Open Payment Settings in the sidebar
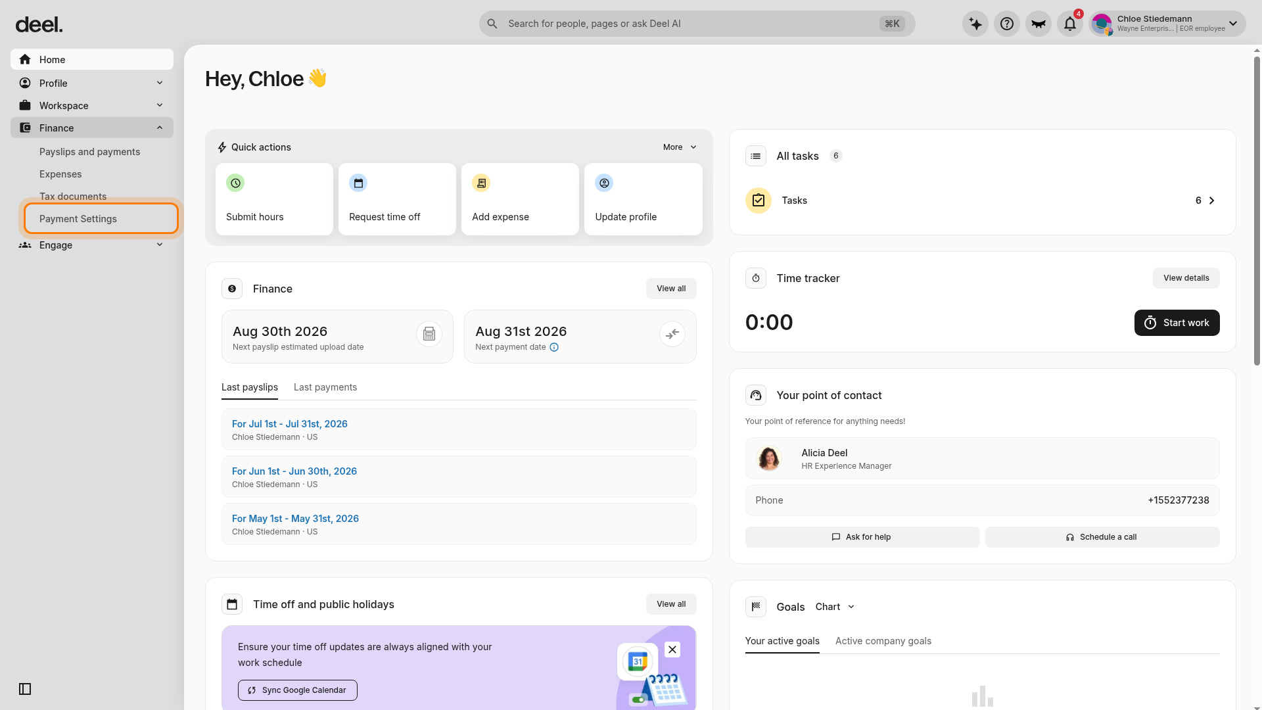Screen dimensions: 1262x710 coord(101,218)
